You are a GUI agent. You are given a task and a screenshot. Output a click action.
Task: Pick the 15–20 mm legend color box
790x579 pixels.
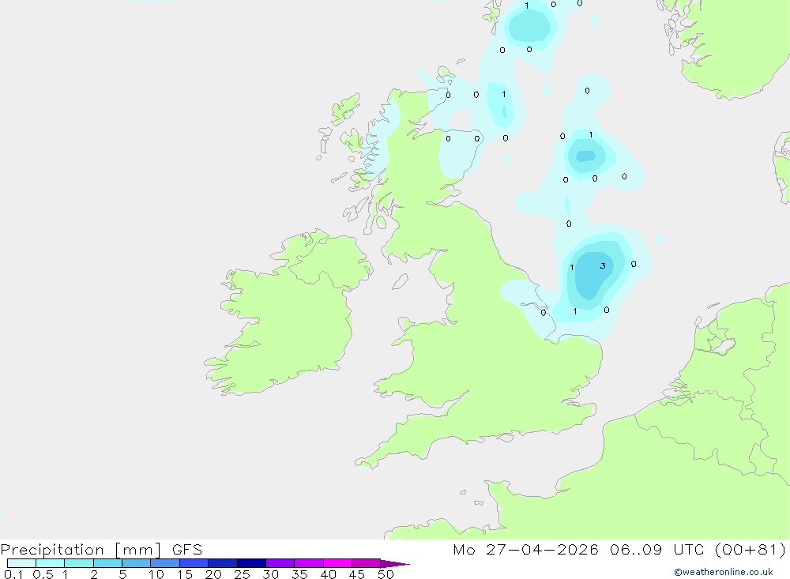194,563
